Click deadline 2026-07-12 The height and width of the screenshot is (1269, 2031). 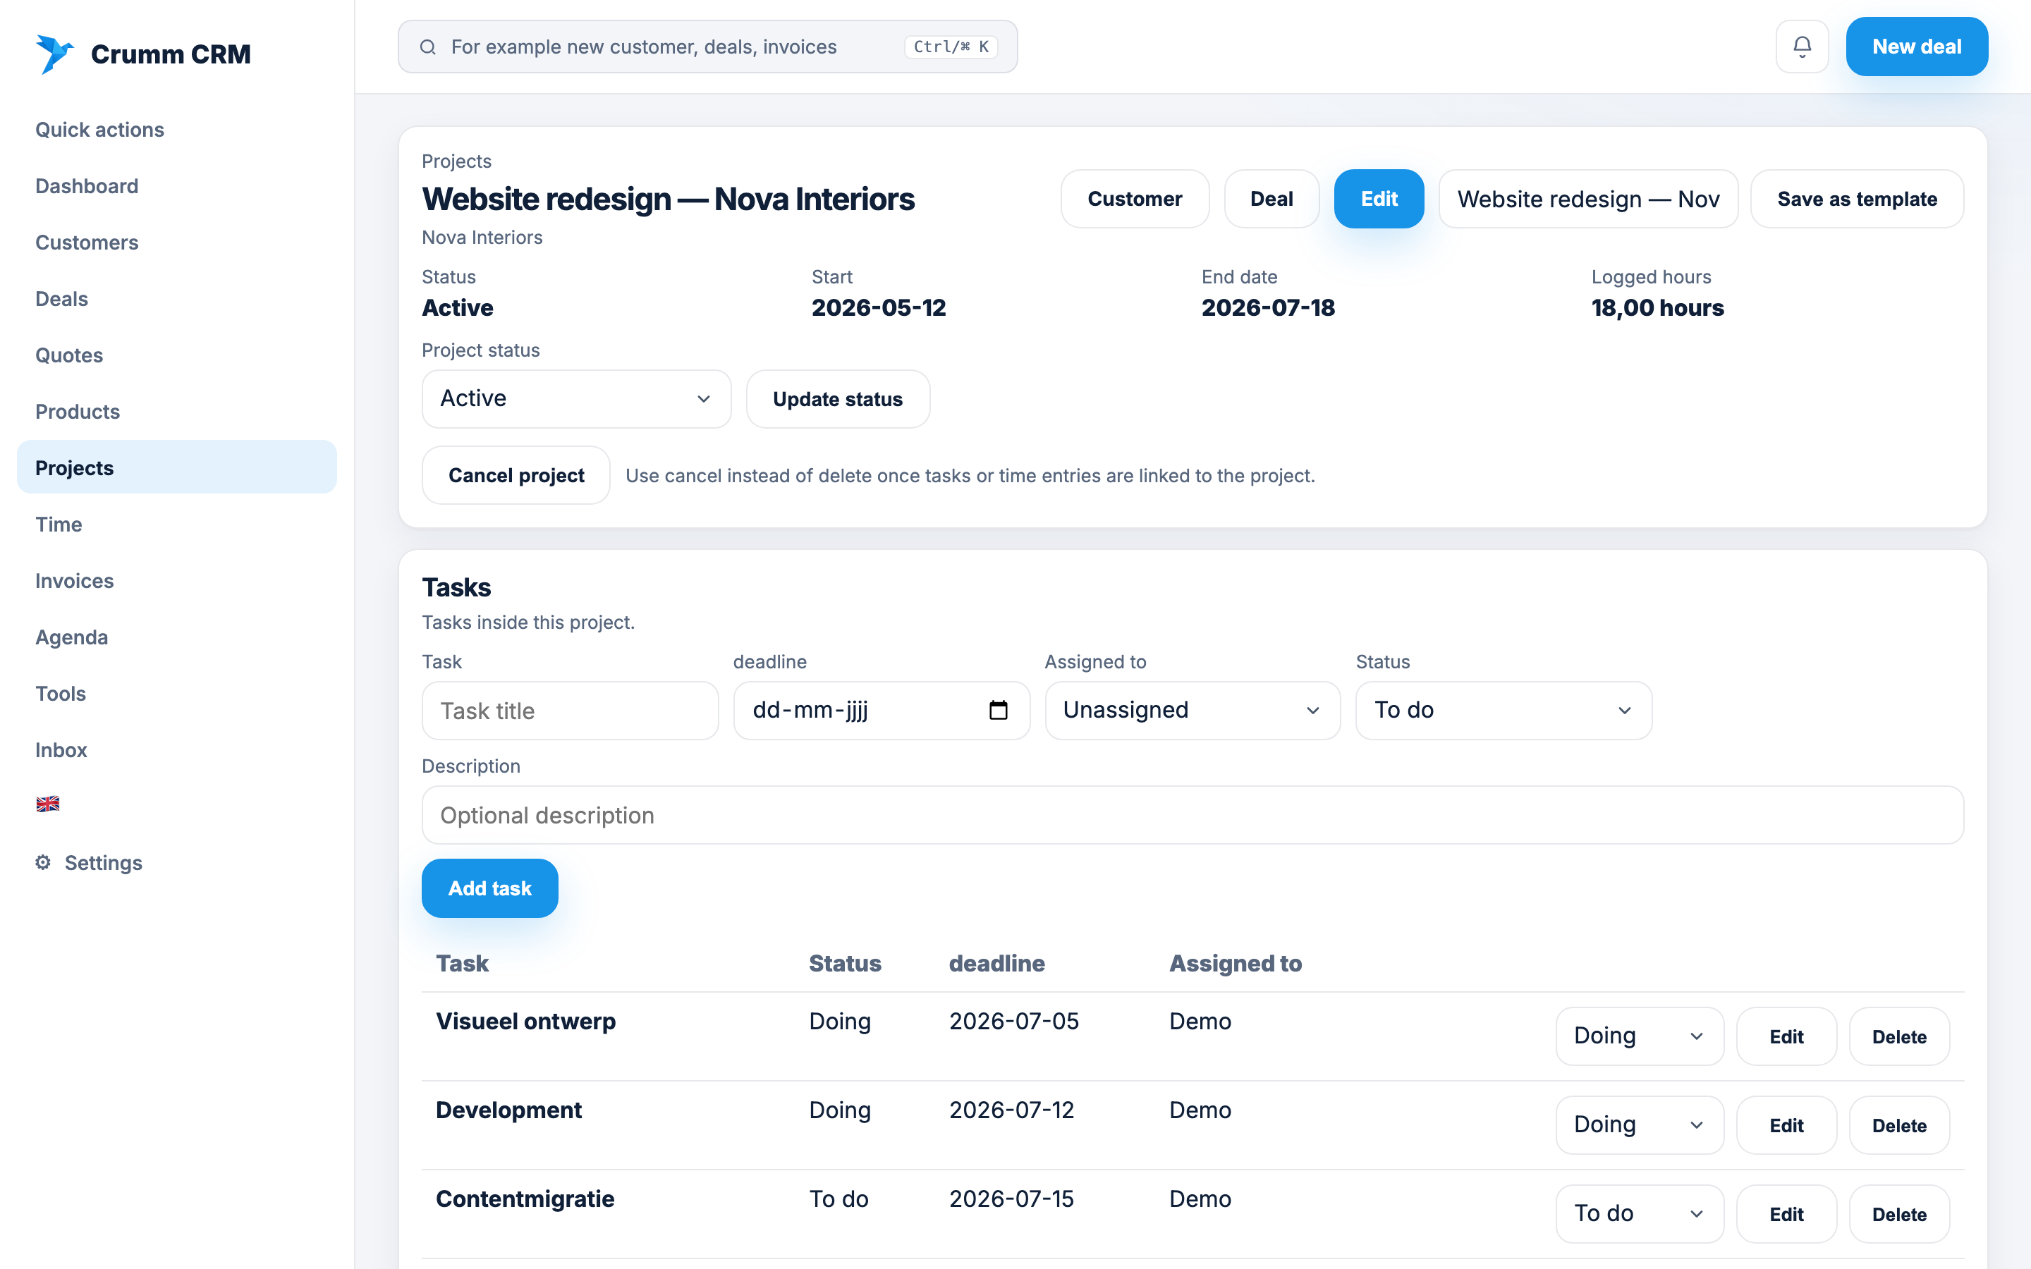click(1011, 1110)
